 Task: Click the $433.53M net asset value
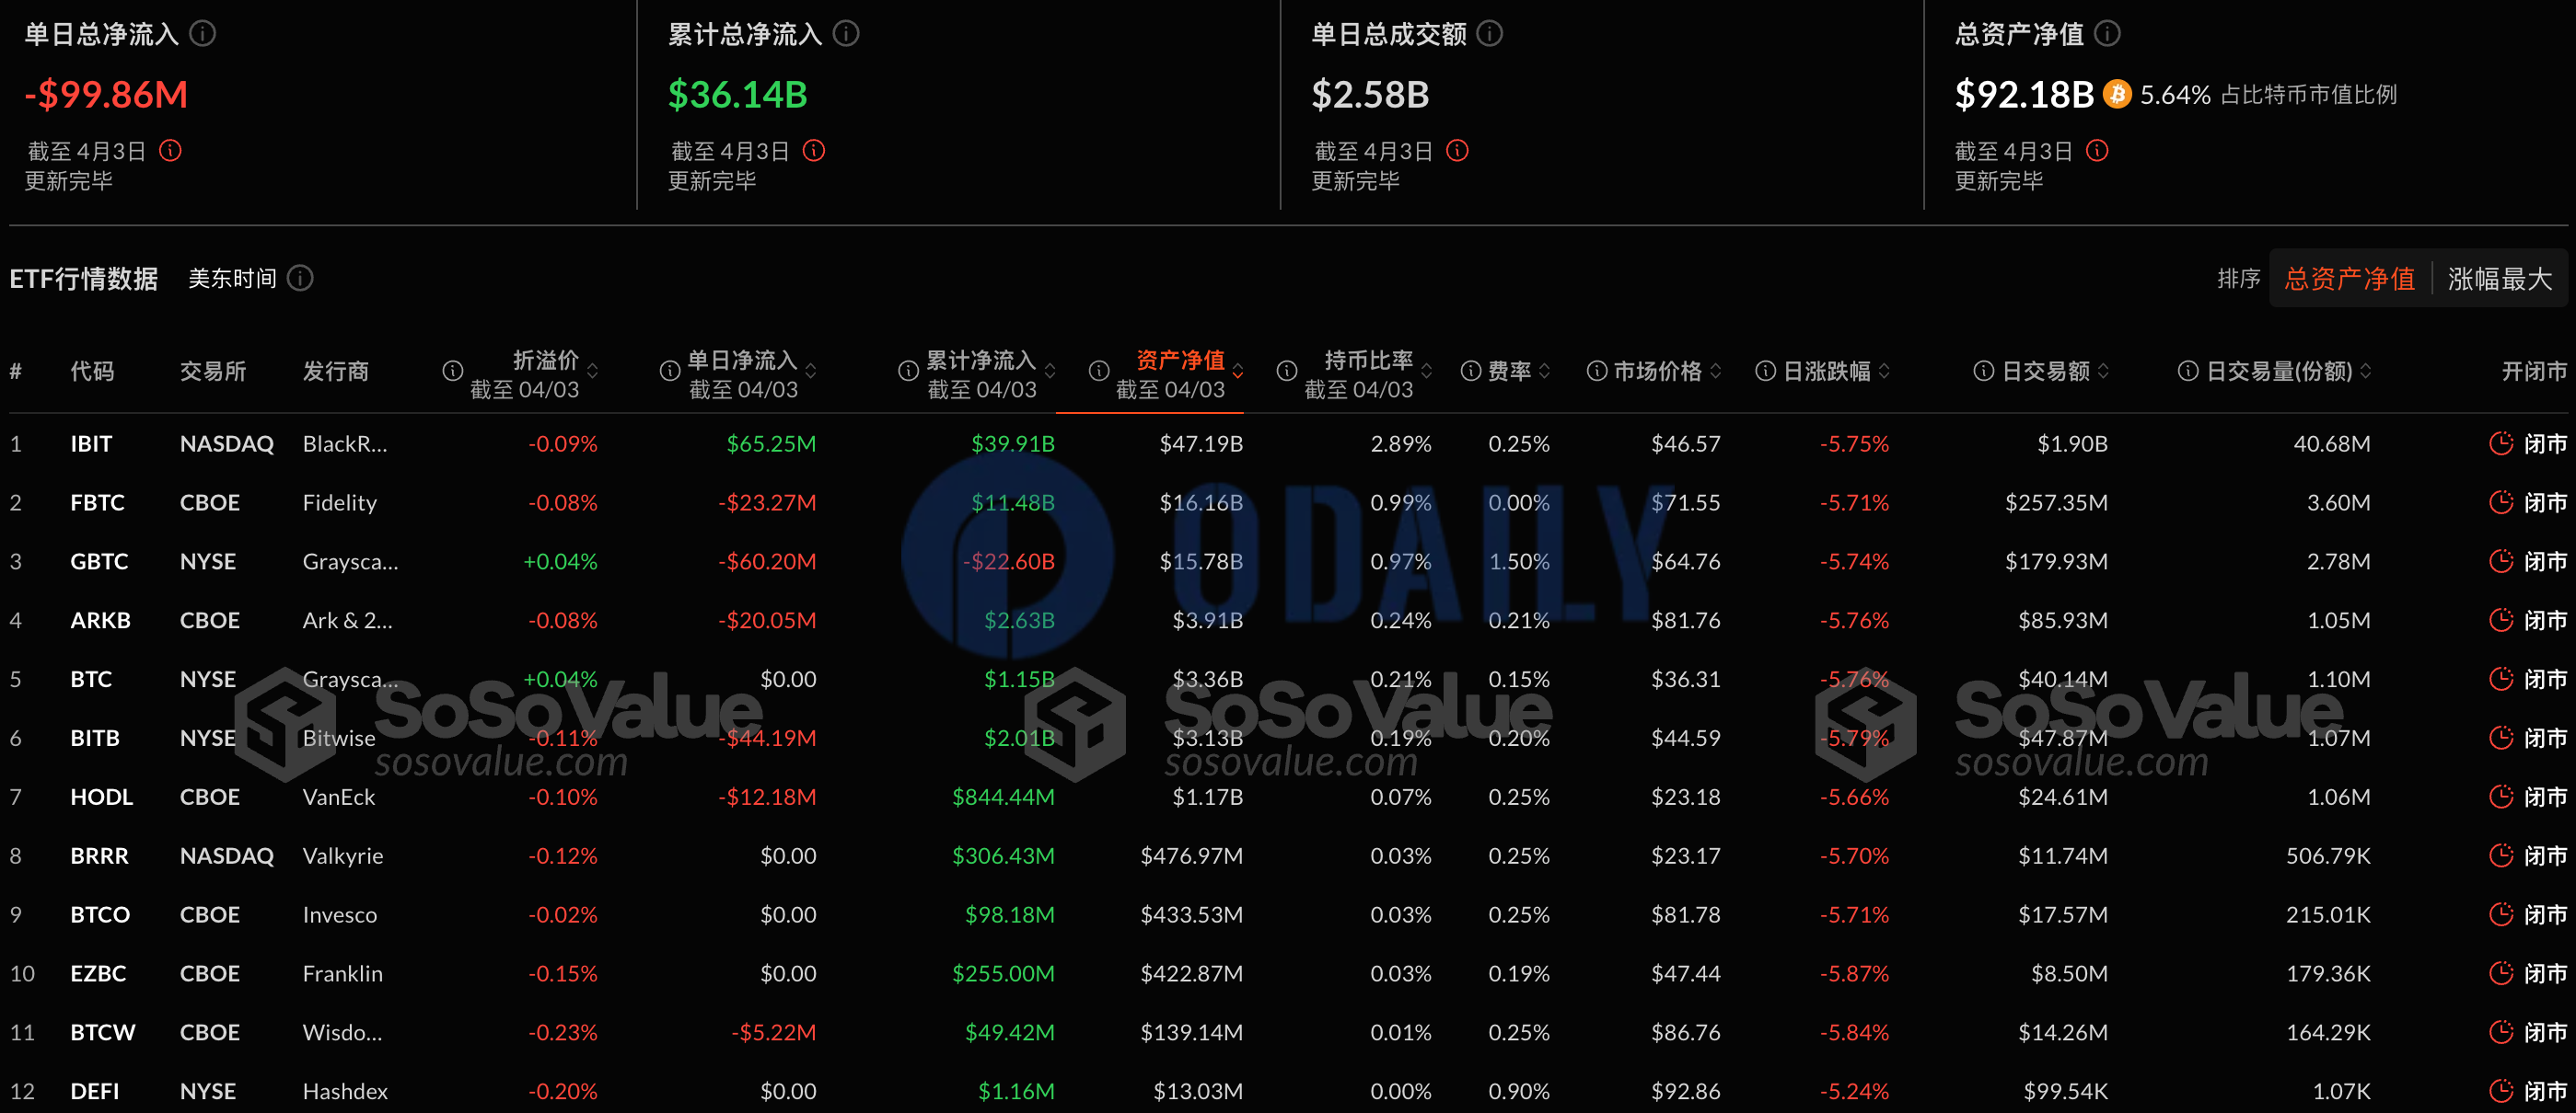click(x=1192, y=914)
